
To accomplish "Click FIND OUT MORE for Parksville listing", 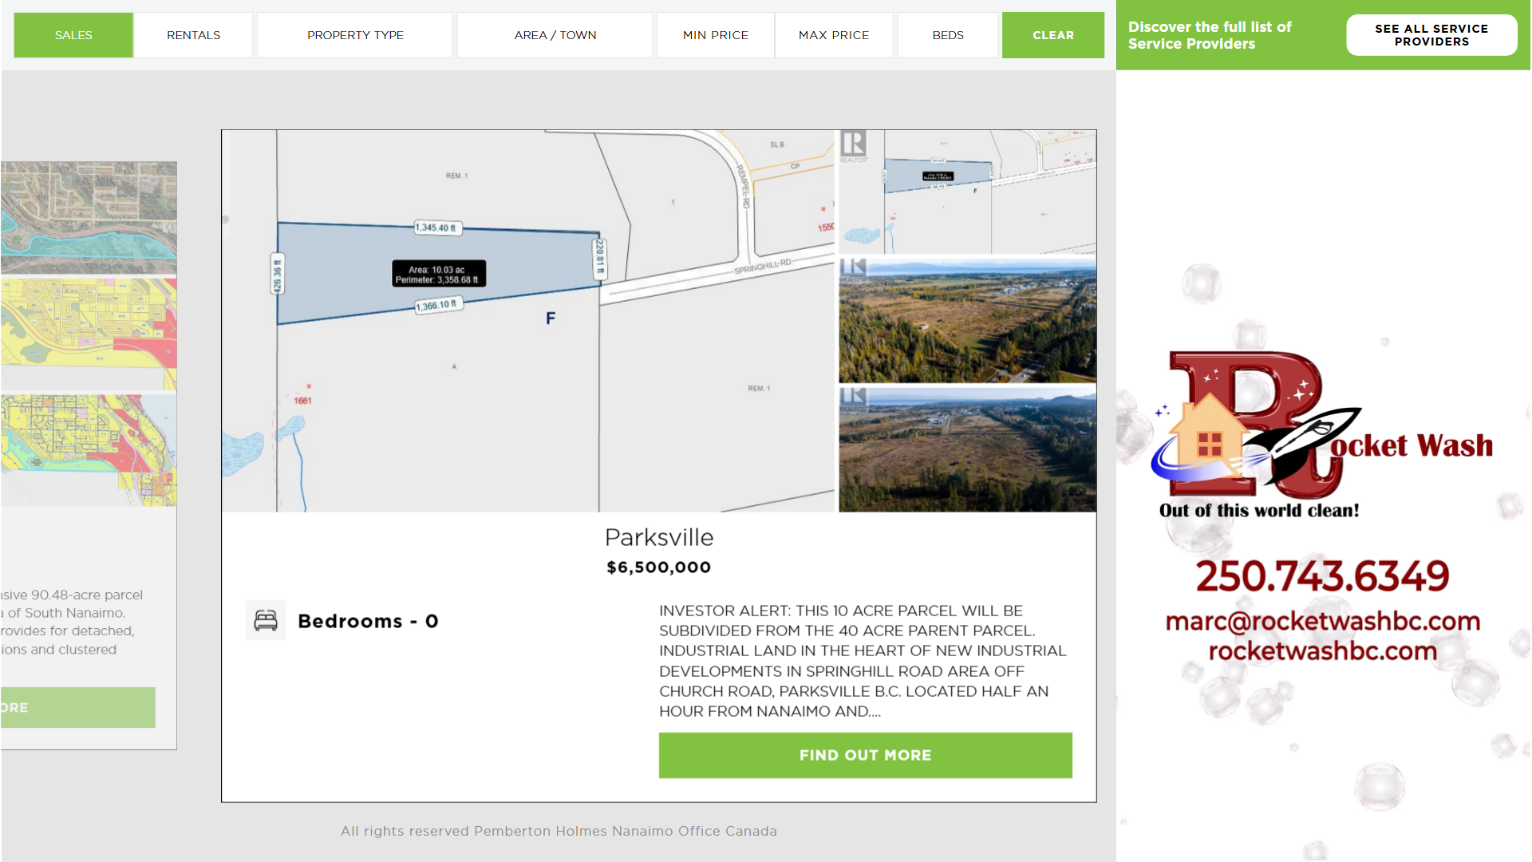I will (865, 755).
